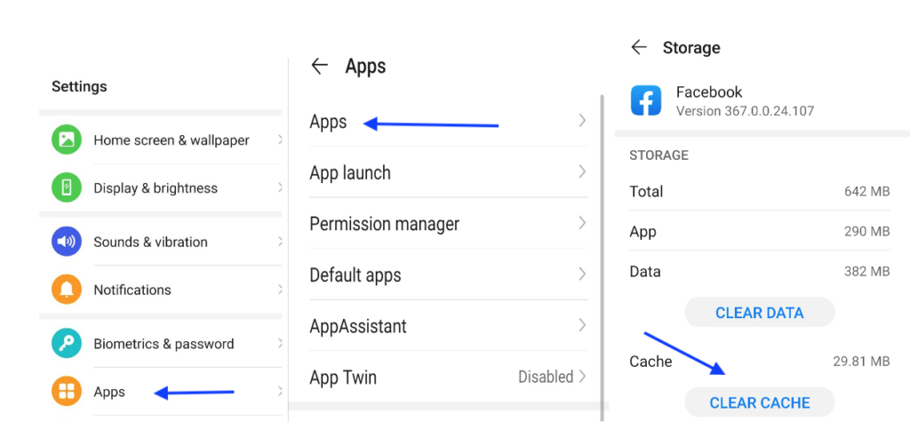The width and height of the screenshot is (910, 430).
Task: Click the Apps list vertical scrollbar
Action: pyautogui.click(x=603, y=249)
